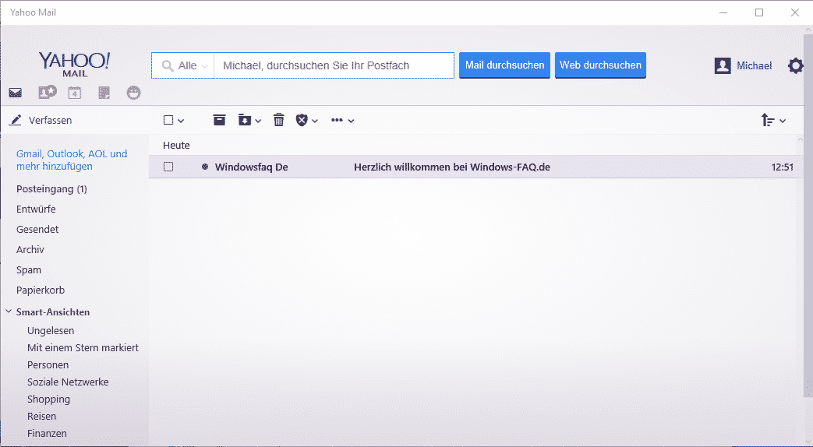
Task: Expand the select-all checkbox dropdown arrow
Action: [x=181, y=121]
